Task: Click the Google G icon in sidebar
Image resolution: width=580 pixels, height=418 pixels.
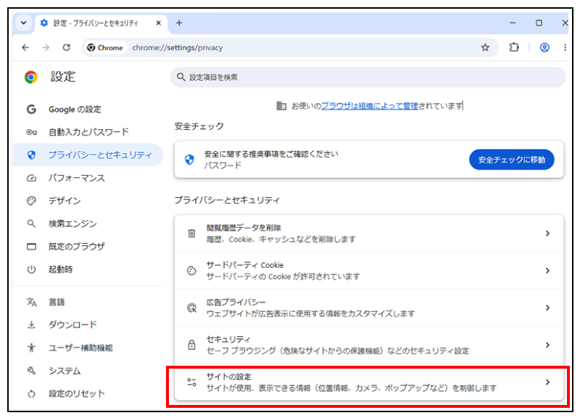Action: coord(31,110)
